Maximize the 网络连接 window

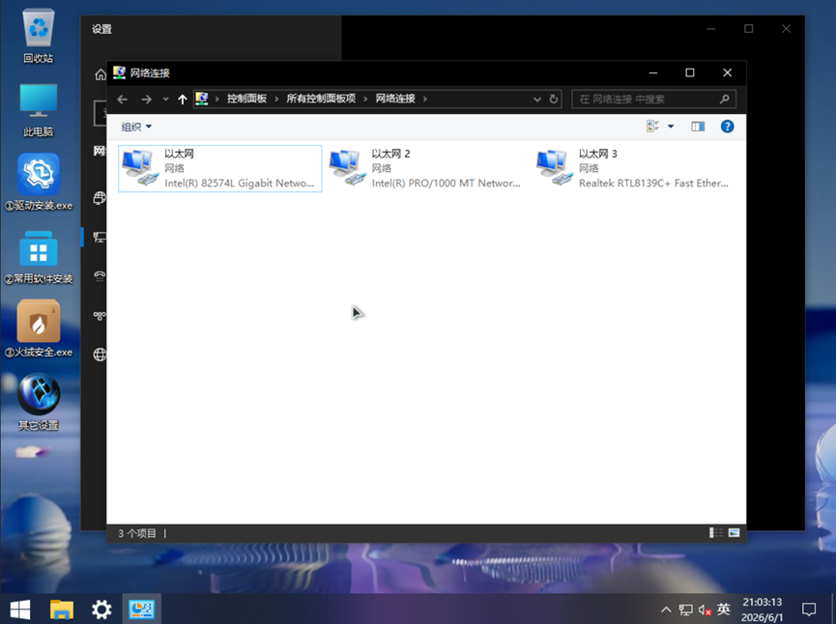(x=690, y=72)
